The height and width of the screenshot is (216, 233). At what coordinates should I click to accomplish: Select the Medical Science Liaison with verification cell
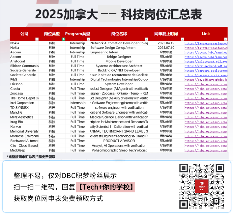(x=119, y=117)
